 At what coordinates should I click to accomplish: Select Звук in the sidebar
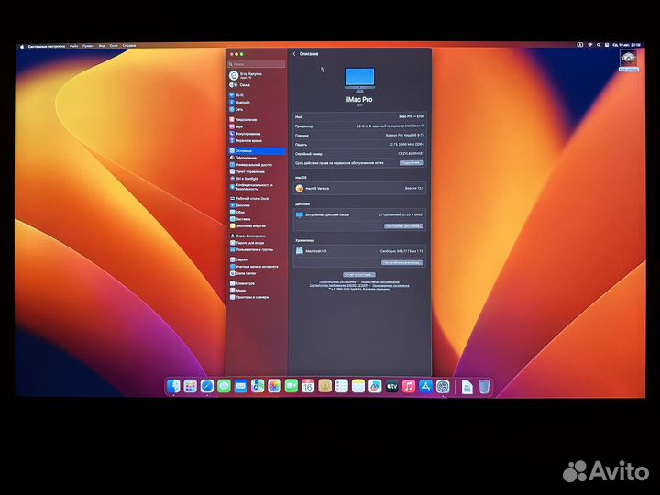coord(236,126)
